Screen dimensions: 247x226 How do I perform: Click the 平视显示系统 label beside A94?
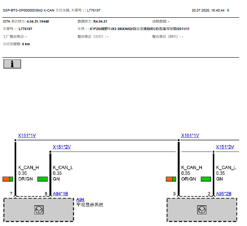click(x=89, y=205)
